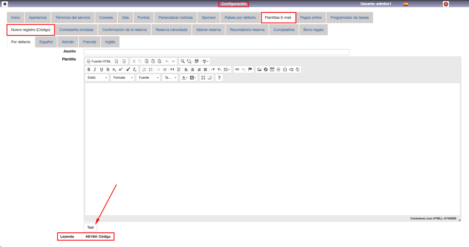
Task: Switch to the Pagos online tab
Action: click(x=311, y=17)
